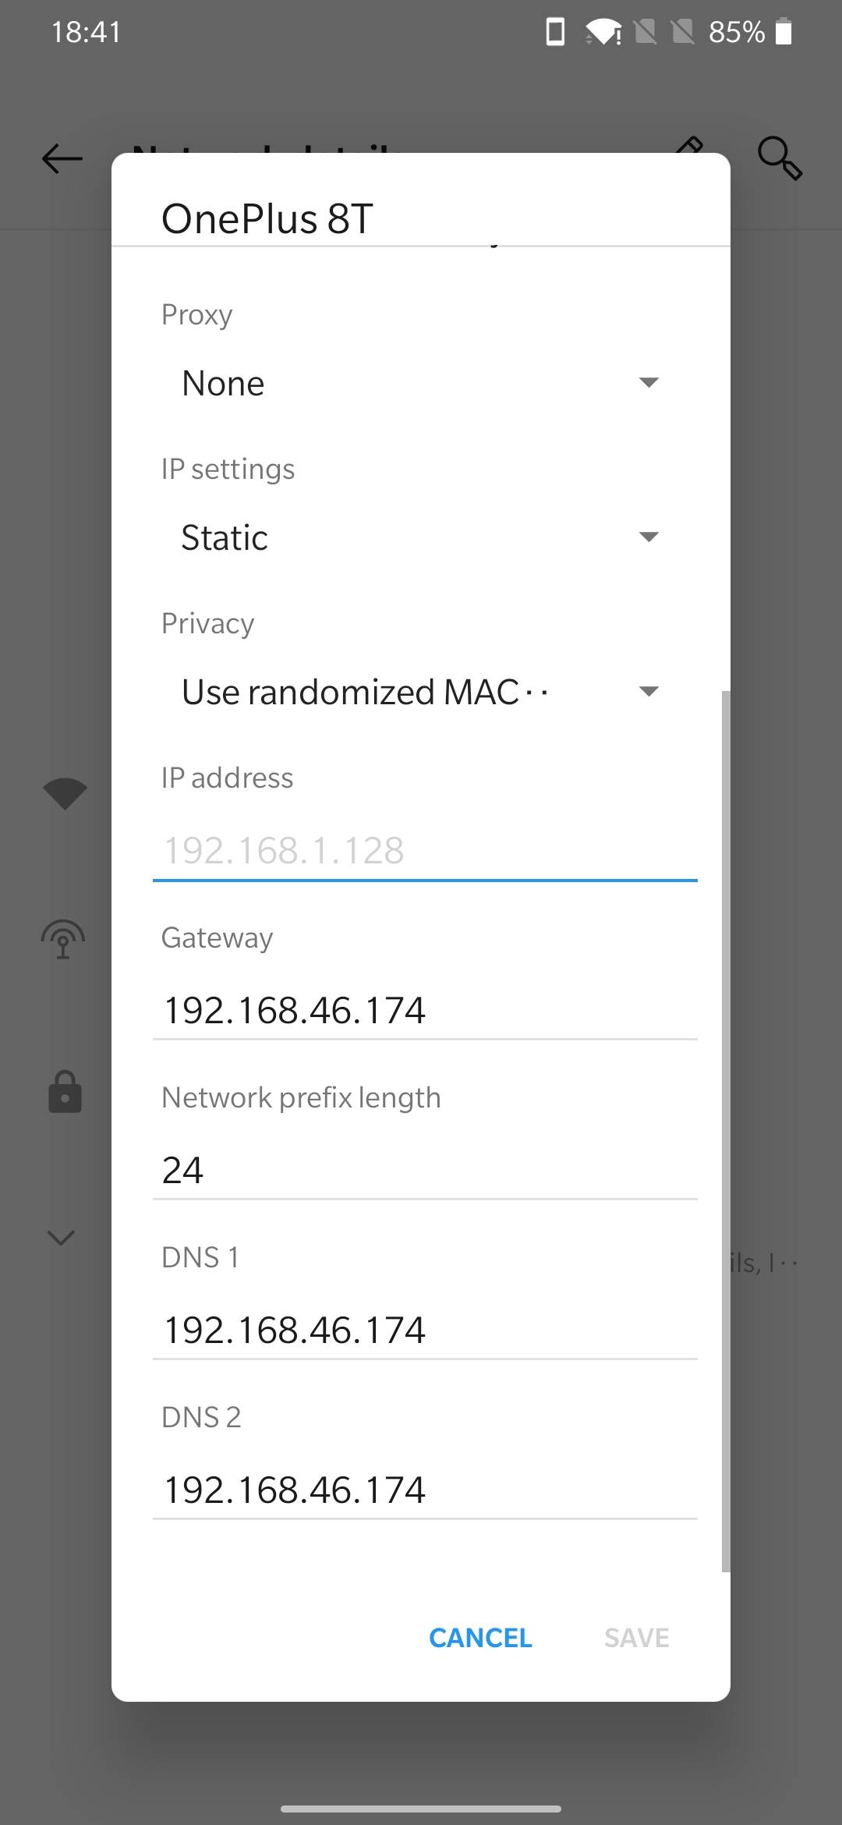Expand the Advanced chevron on left
This screenshot has height=1825, width=842.
tap(61, 1237)
